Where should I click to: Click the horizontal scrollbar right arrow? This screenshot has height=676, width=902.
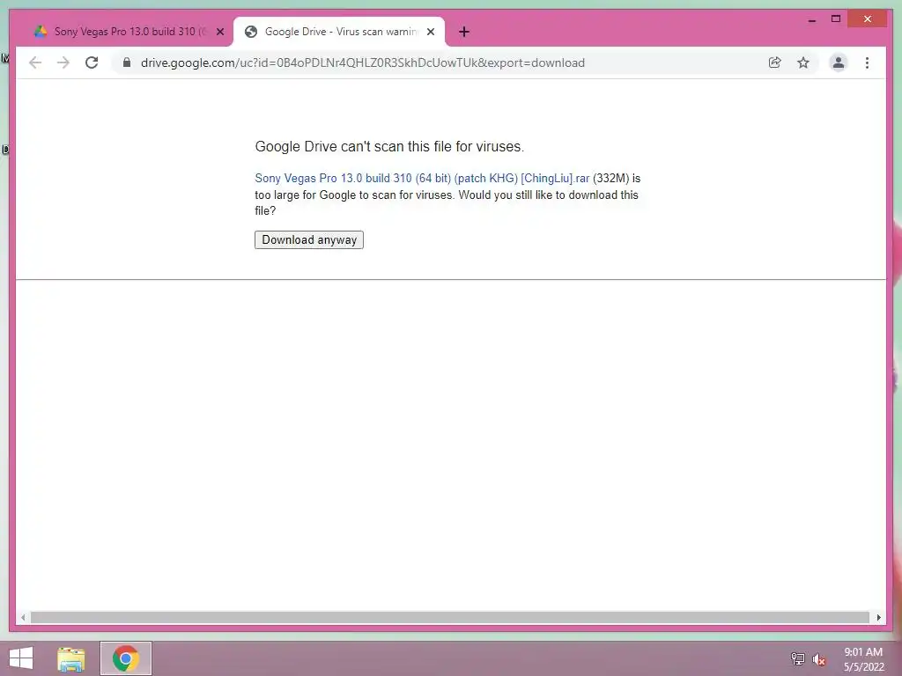tap(878, 617)
